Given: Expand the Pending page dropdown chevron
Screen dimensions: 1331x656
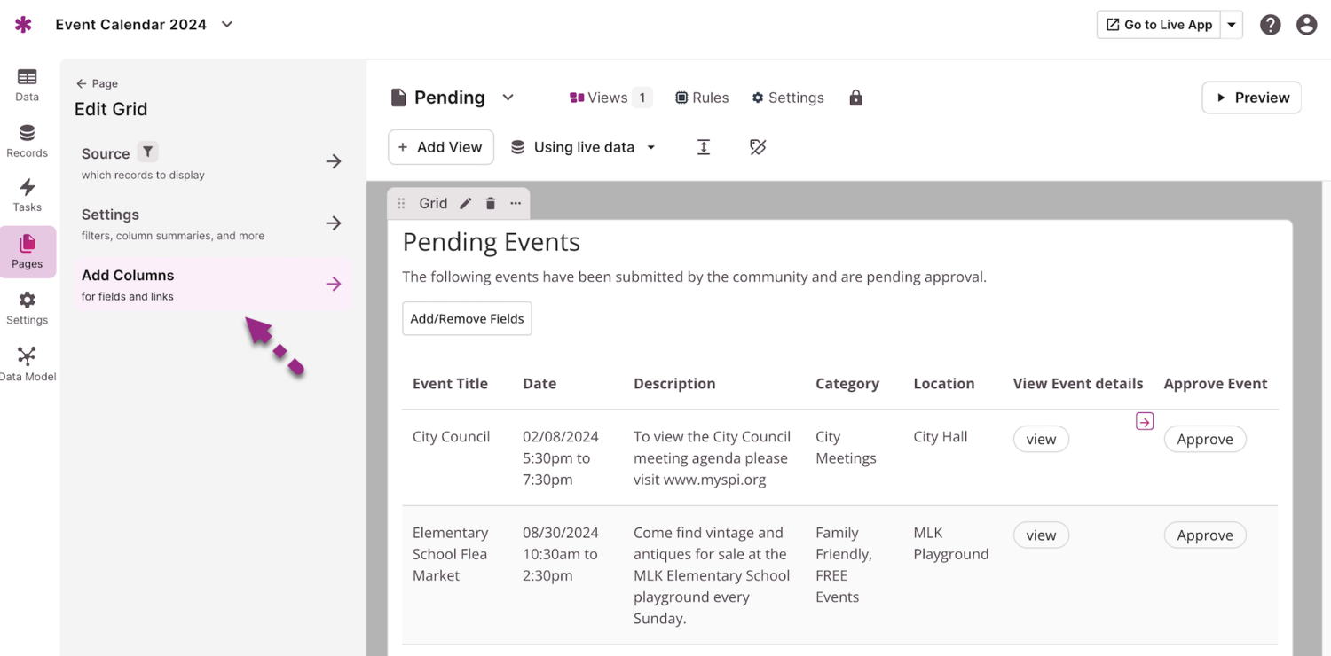Looking at the screenshot, I should 508,98.
